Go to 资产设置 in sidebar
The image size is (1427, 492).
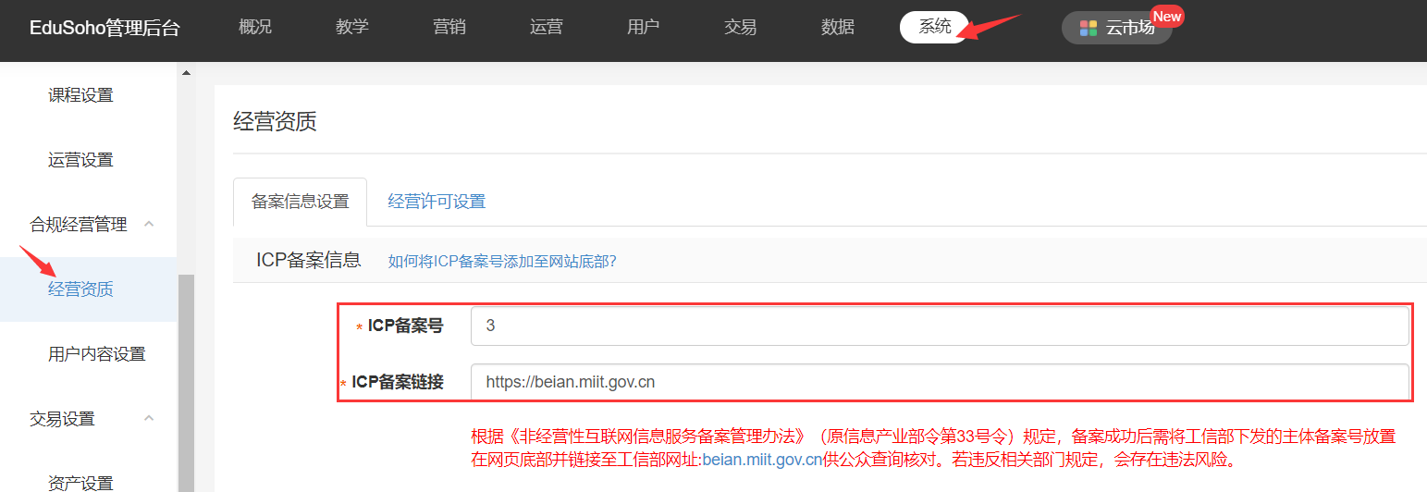coord(80,483)
